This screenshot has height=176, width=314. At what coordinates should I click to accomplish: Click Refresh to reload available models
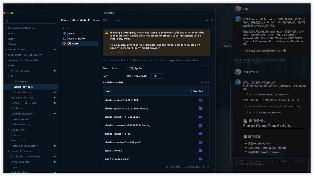pyautogui.click(x=205, y=82)
